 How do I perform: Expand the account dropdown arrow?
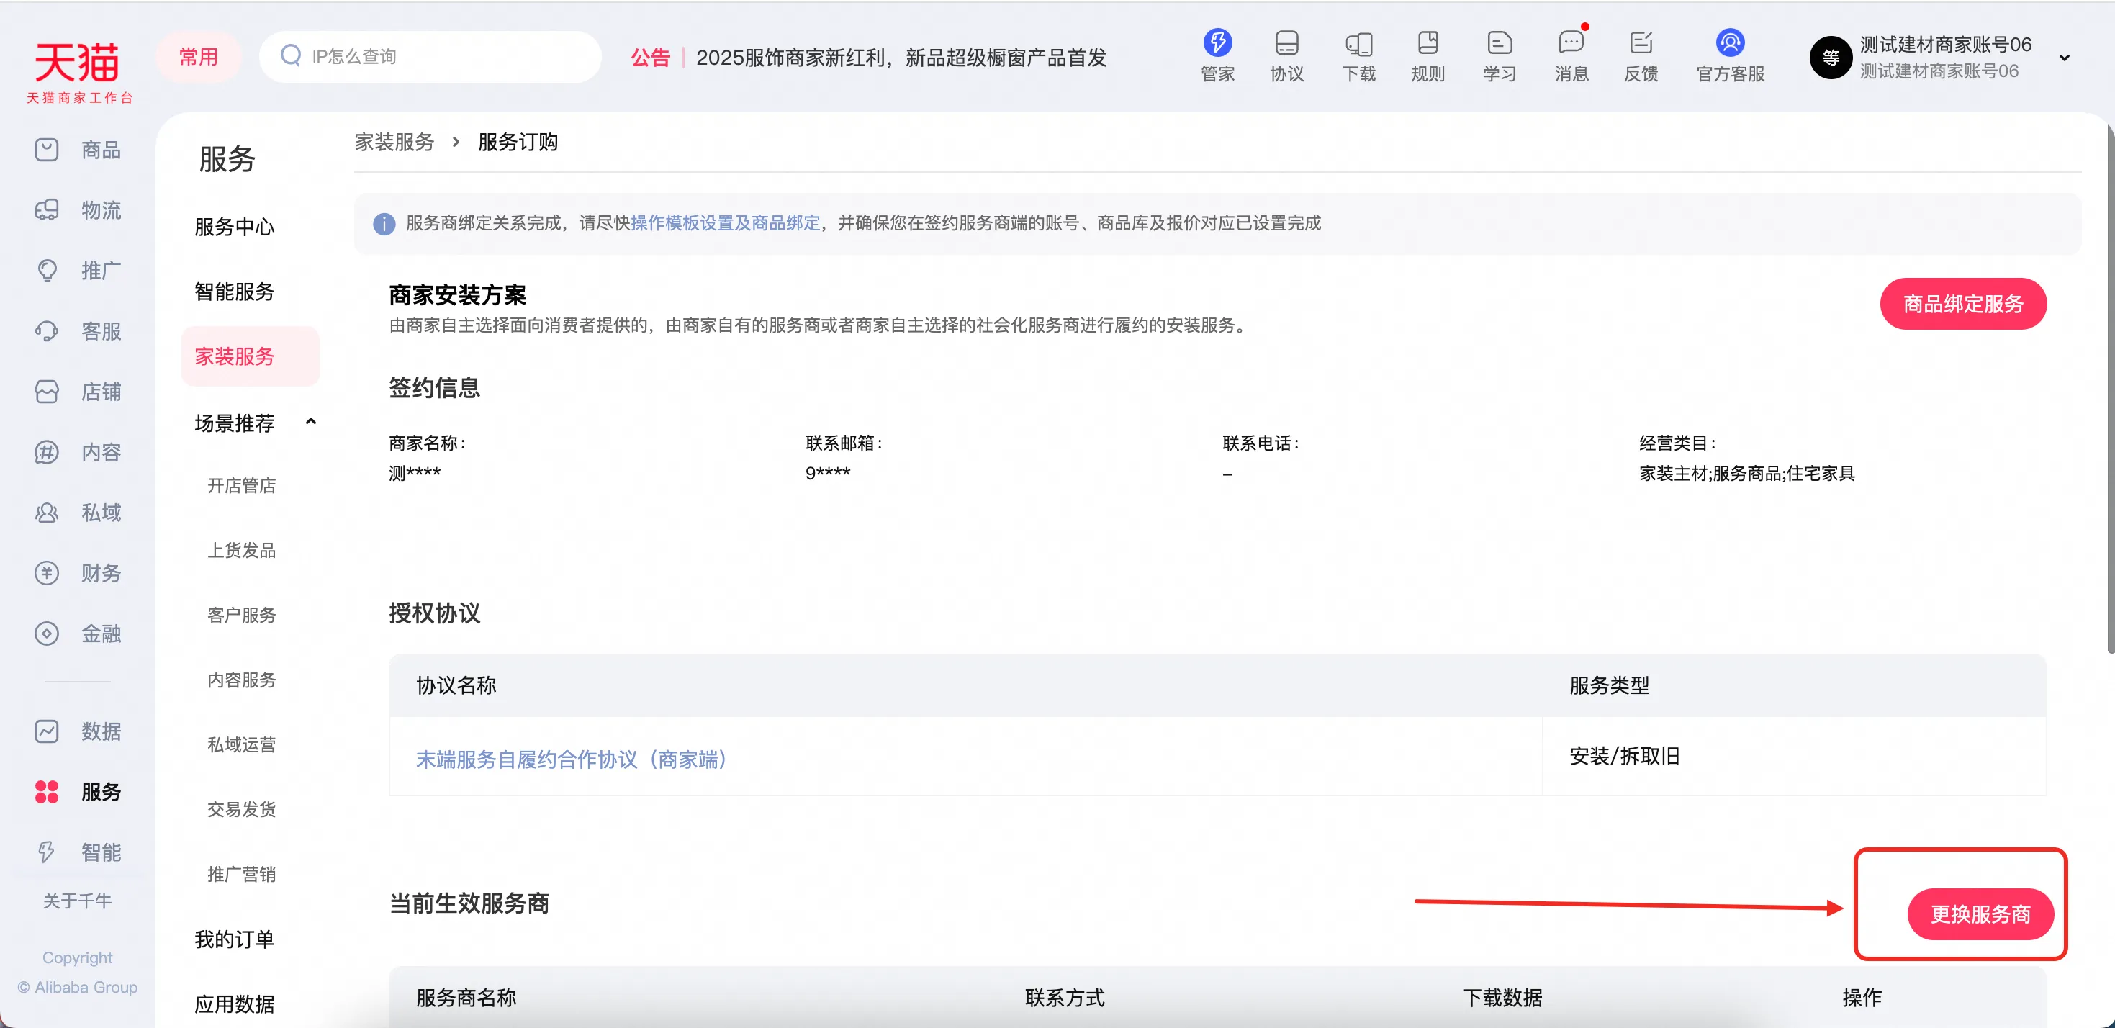coord(2064,58)
